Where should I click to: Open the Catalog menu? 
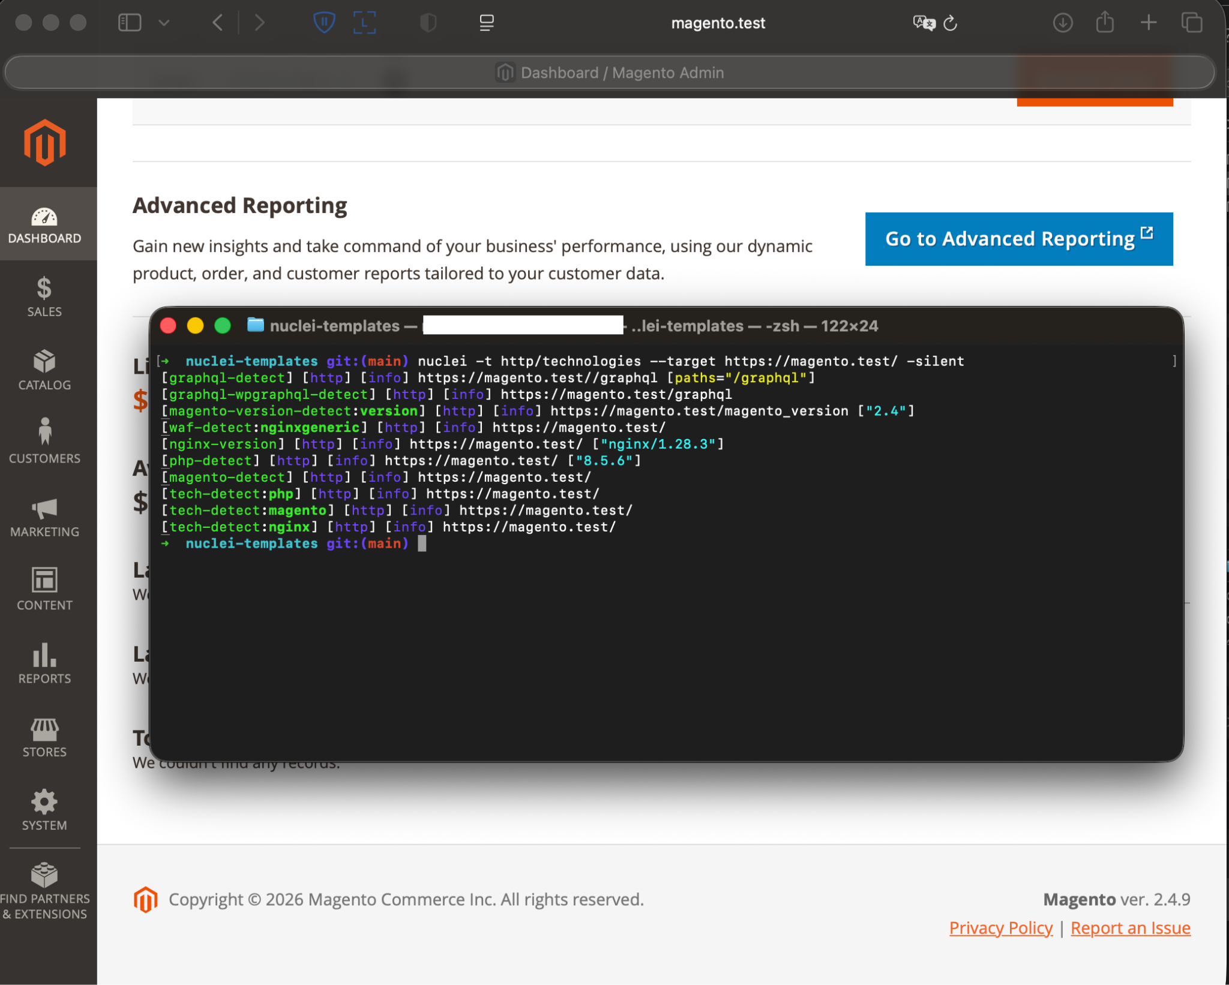coord(45,370)
